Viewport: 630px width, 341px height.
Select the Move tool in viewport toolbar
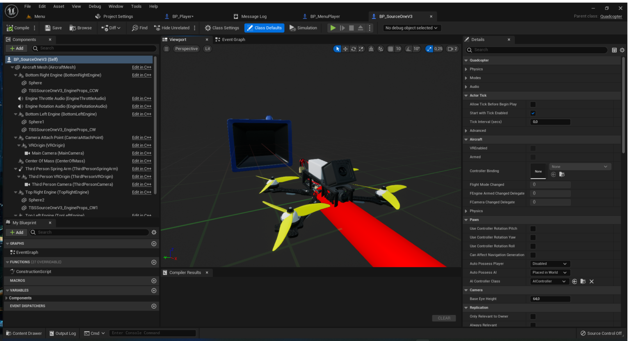345,48
